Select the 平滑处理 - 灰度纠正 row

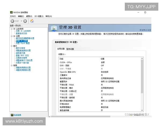[100, 91]
